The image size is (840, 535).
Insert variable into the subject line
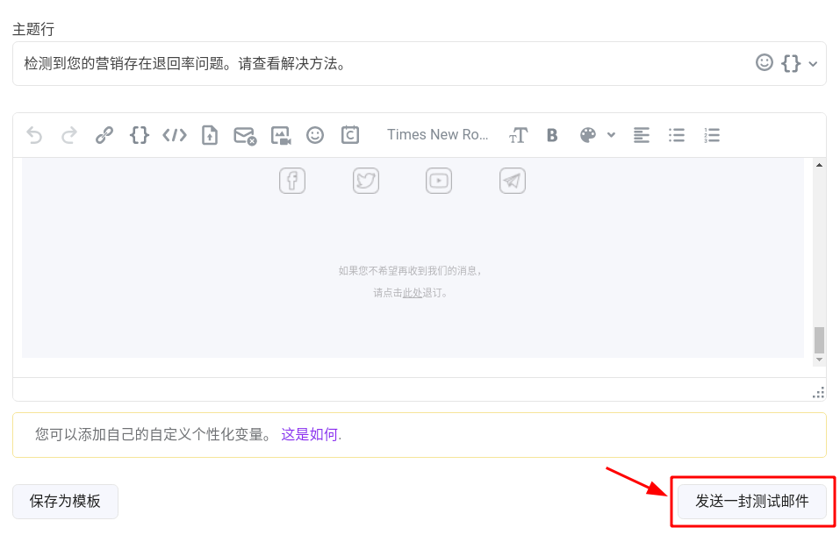point(791,63)
